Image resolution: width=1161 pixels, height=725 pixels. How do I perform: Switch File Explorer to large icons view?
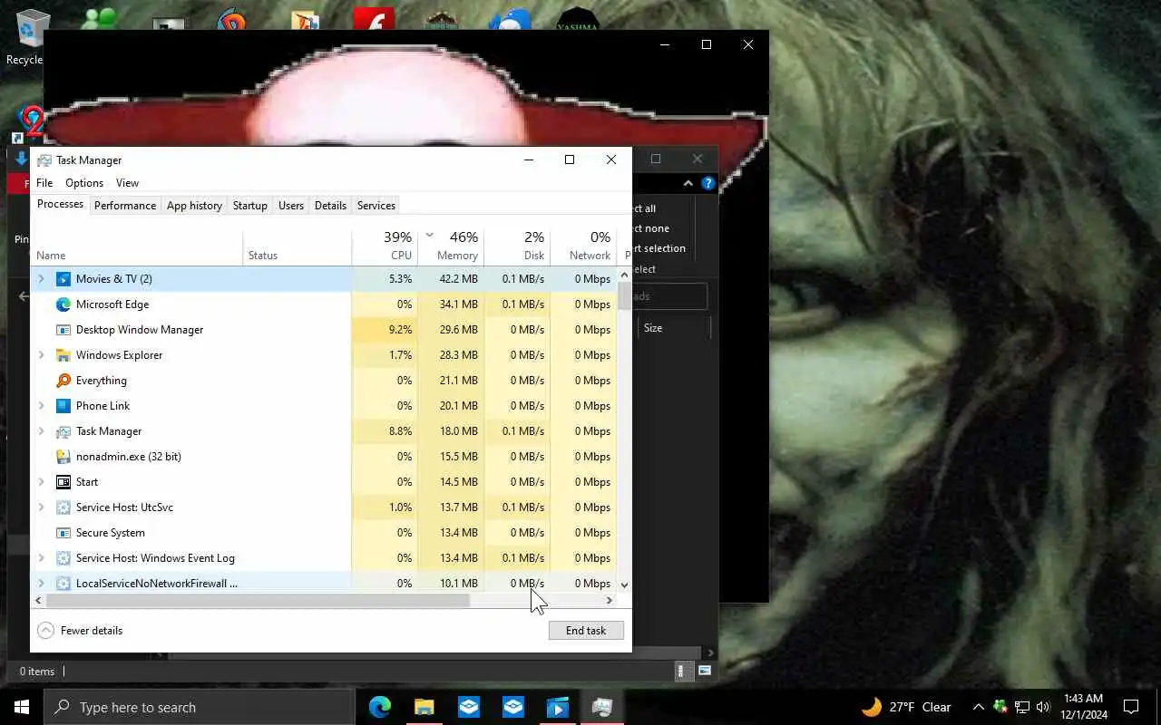(x=705, y=671)
